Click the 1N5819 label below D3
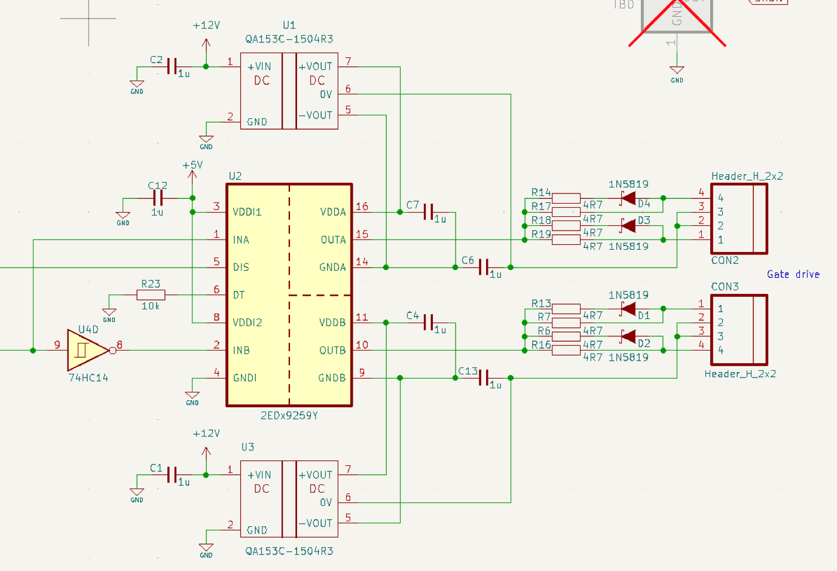The height and width of the screenshot is (571, 837). pos(628,246)
